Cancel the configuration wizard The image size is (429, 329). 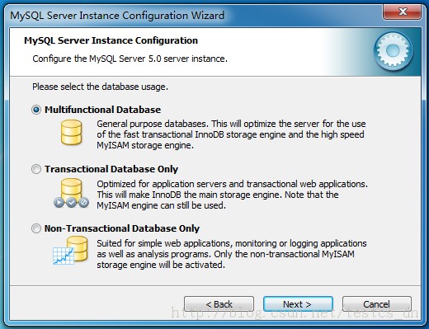[377, 304]
